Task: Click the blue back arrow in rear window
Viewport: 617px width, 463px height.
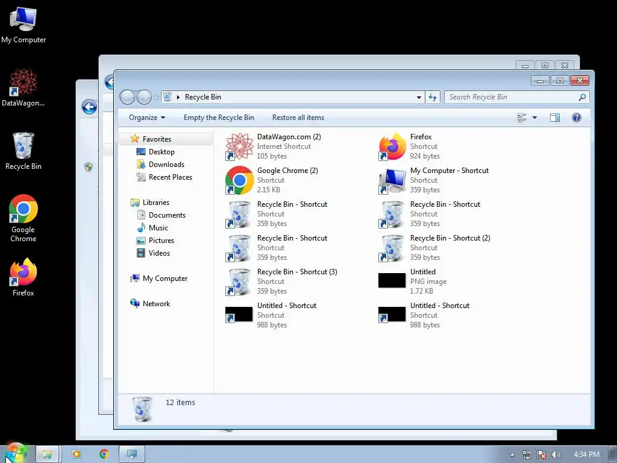Action: [x=89, y=107]
